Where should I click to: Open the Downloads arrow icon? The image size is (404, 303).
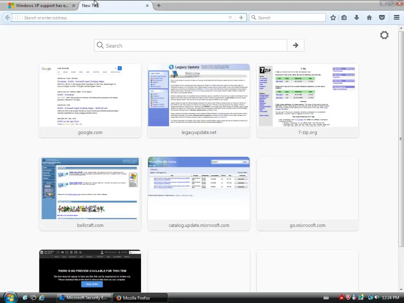[357, 18]
